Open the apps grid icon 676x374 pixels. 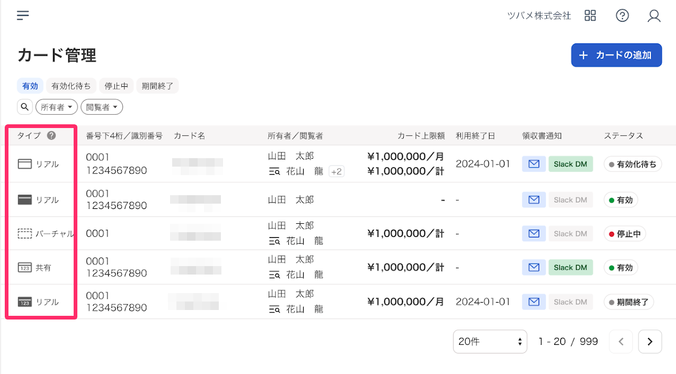590,15
